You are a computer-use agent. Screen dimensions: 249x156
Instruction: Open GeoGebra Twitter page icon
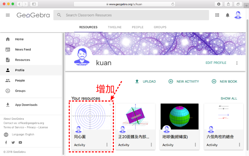(x=13, y=143)
